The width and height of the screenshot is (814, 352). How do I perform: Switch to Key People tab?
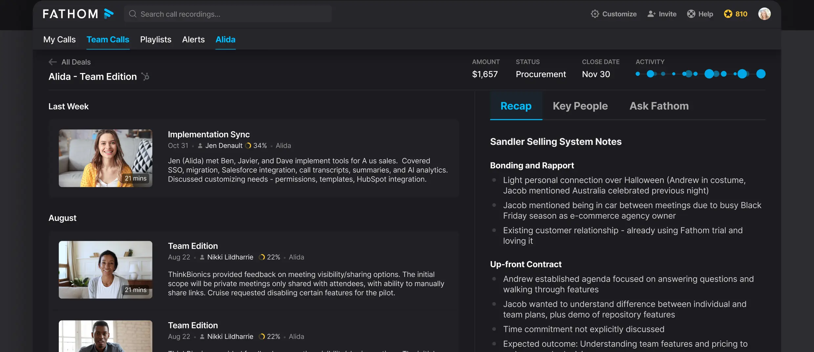click(x=580, y=106)
